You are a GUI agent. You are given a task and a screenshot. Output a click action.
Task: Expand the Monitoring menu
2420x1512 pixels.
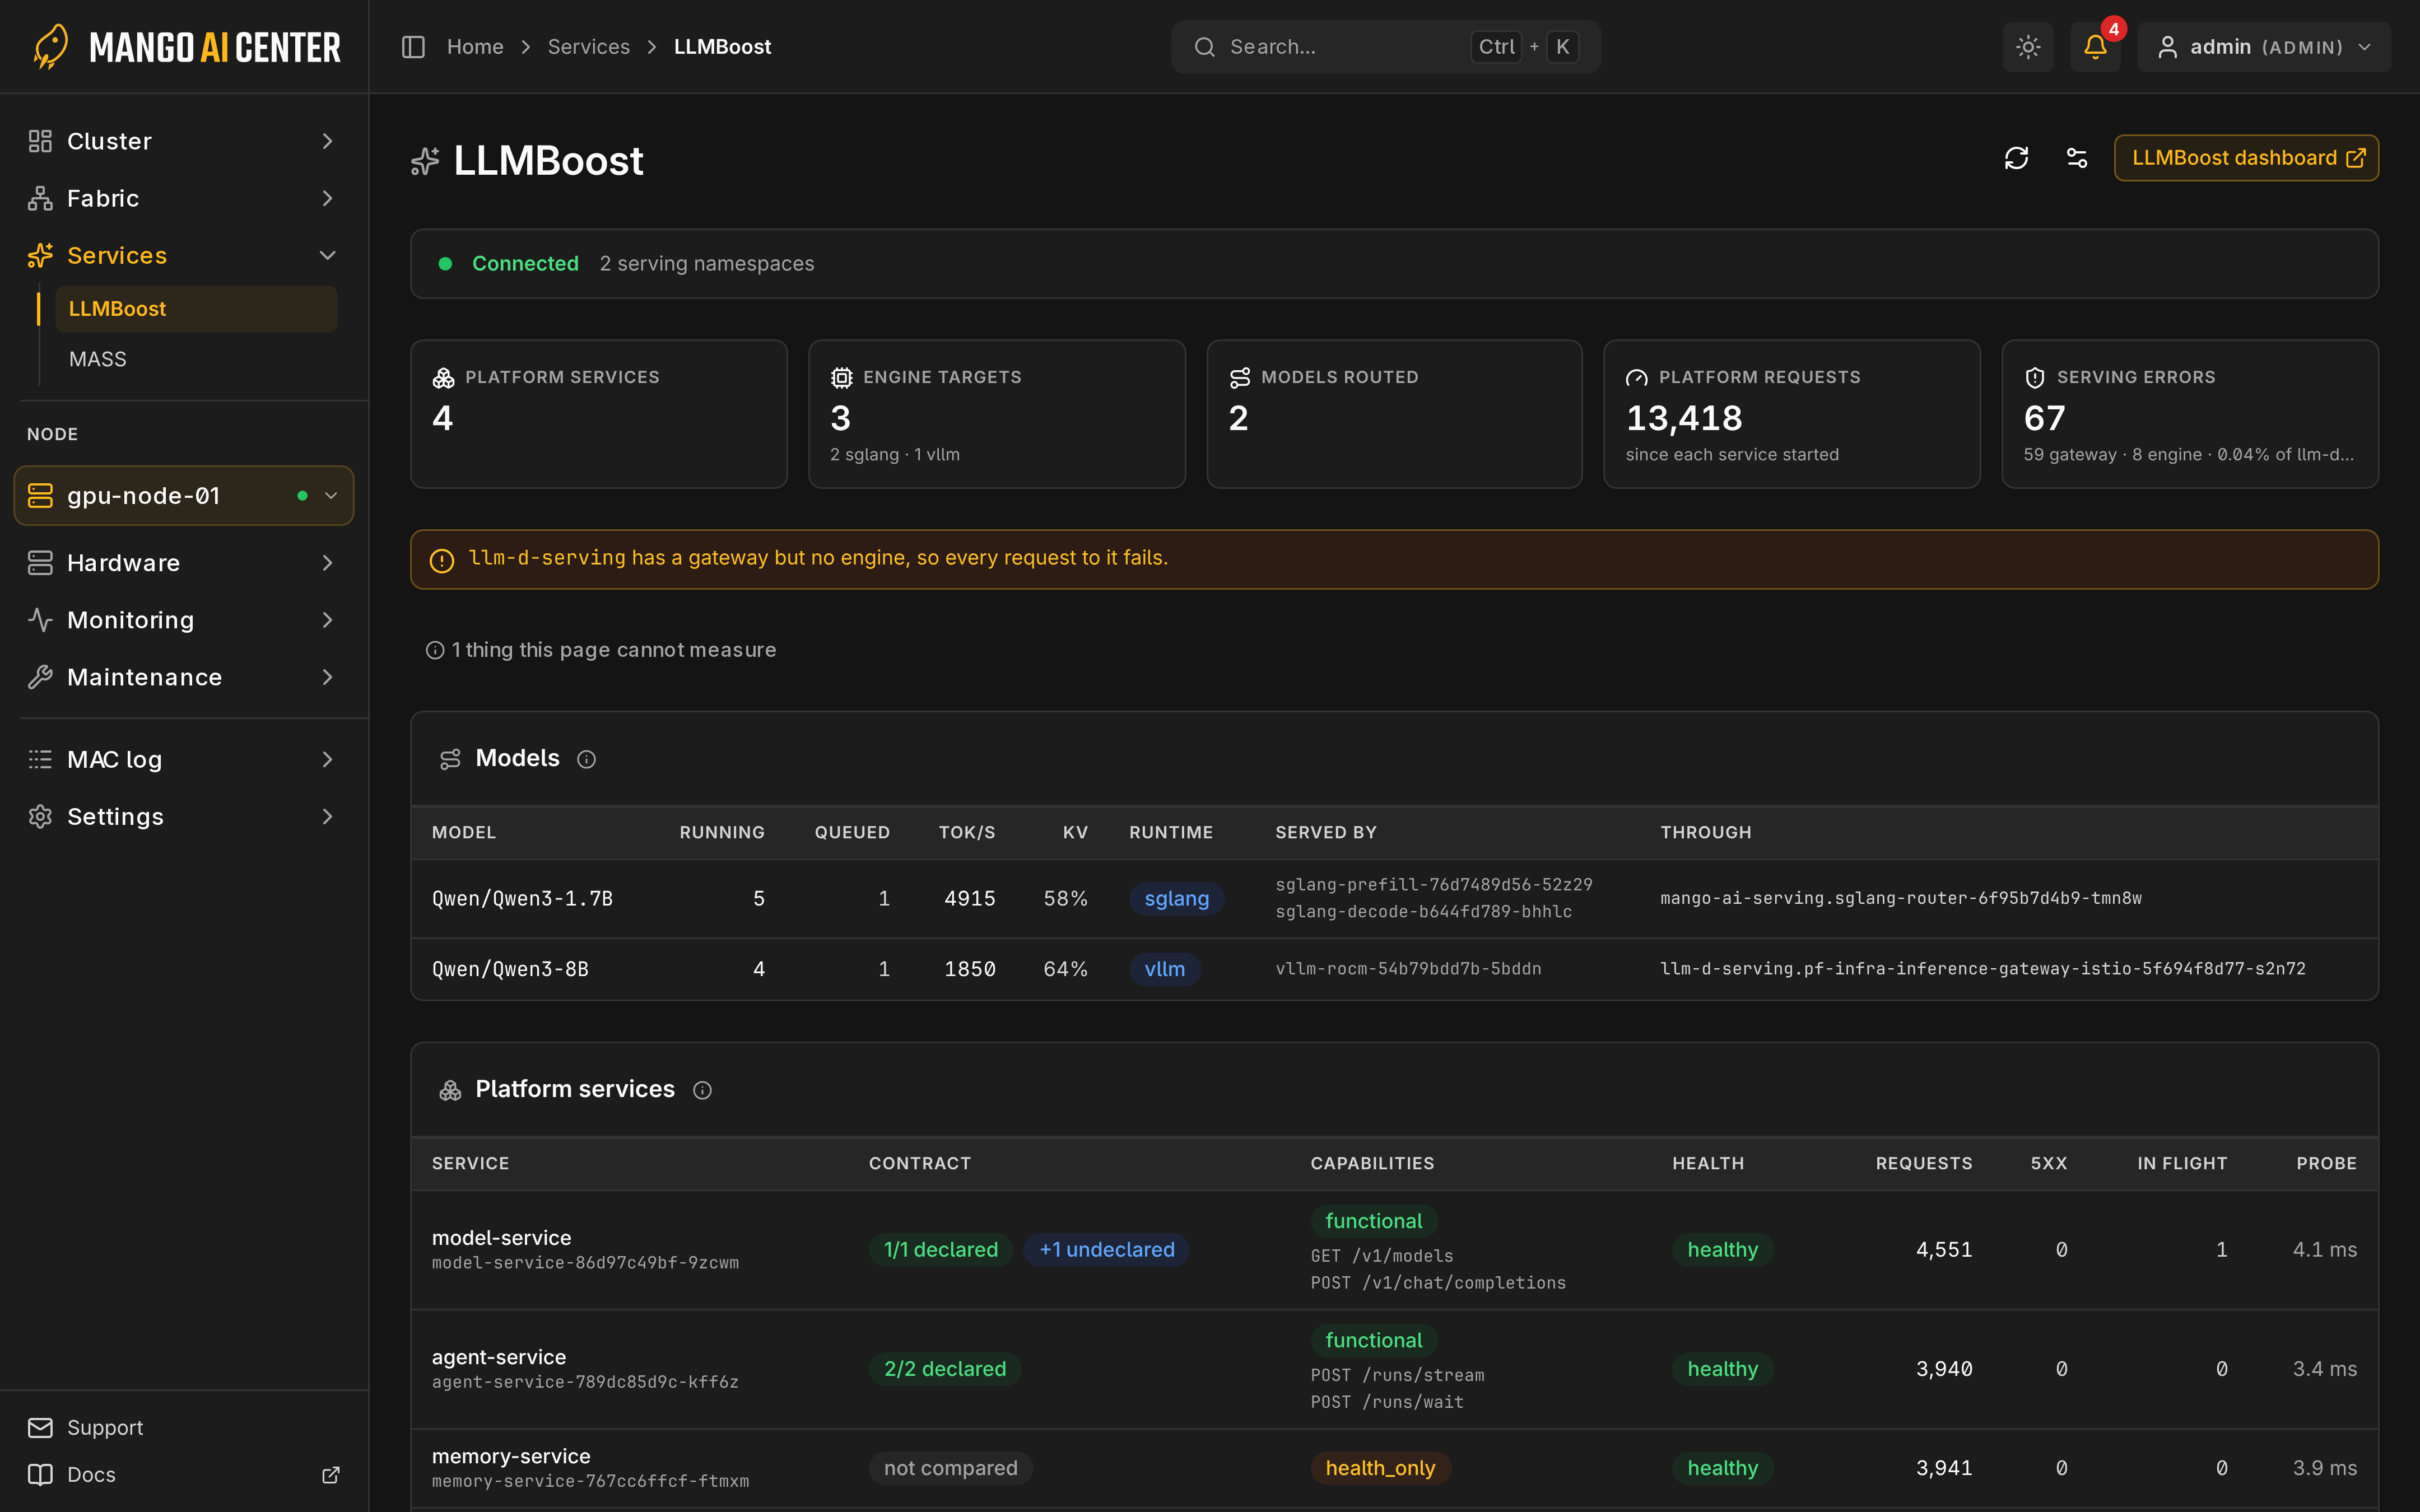pos(184,620)
